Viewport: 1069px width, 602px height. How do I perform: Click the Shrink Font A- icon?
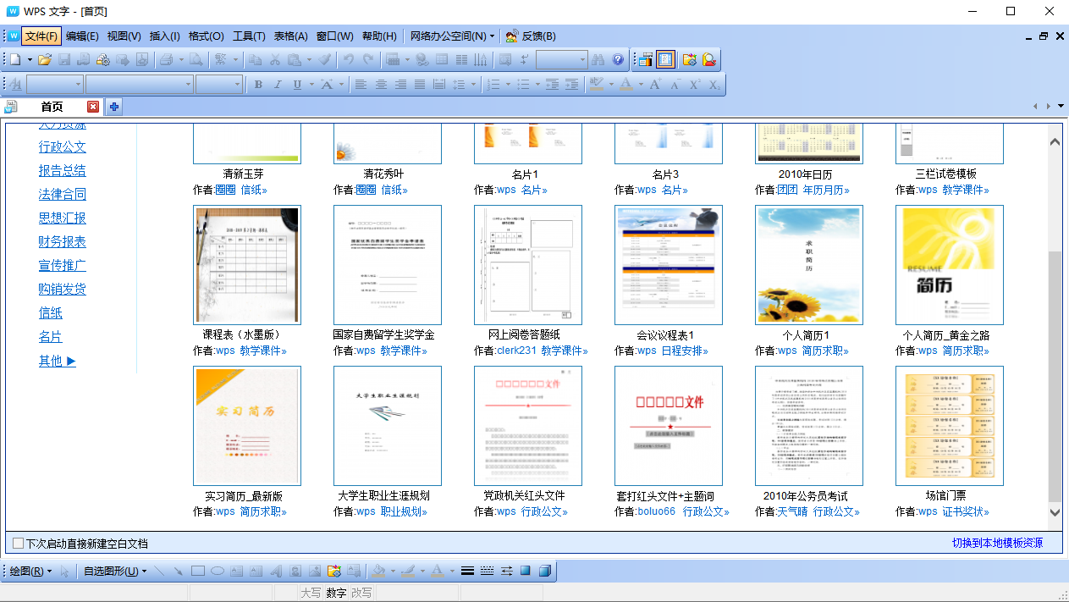coord(675,85)
